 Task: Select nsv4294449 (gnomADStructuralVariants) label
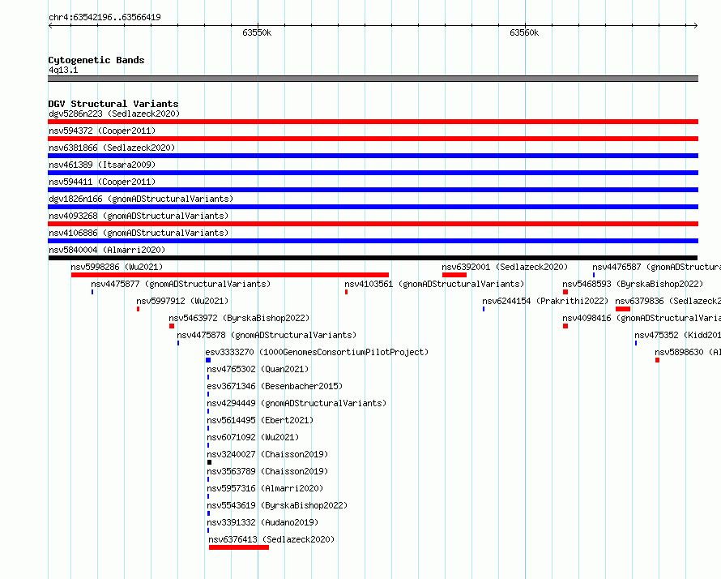[297, 403]
